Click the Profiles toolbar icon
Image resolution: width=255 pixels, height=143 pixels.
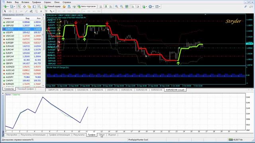pos(12,7)
